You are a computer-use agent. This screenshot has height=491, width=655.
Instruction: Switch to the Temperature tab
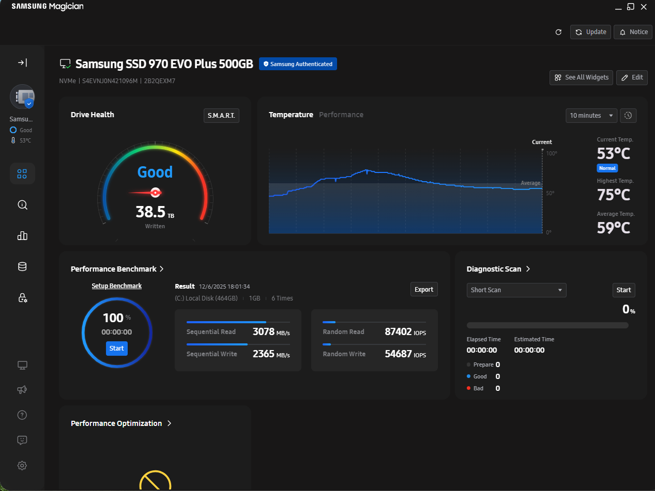[291, 115]
